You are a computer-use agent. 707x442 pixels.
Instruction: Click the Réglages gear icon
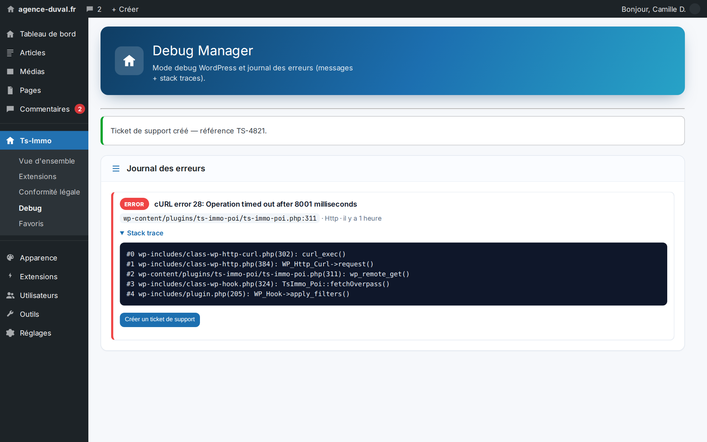click(10, 333)
